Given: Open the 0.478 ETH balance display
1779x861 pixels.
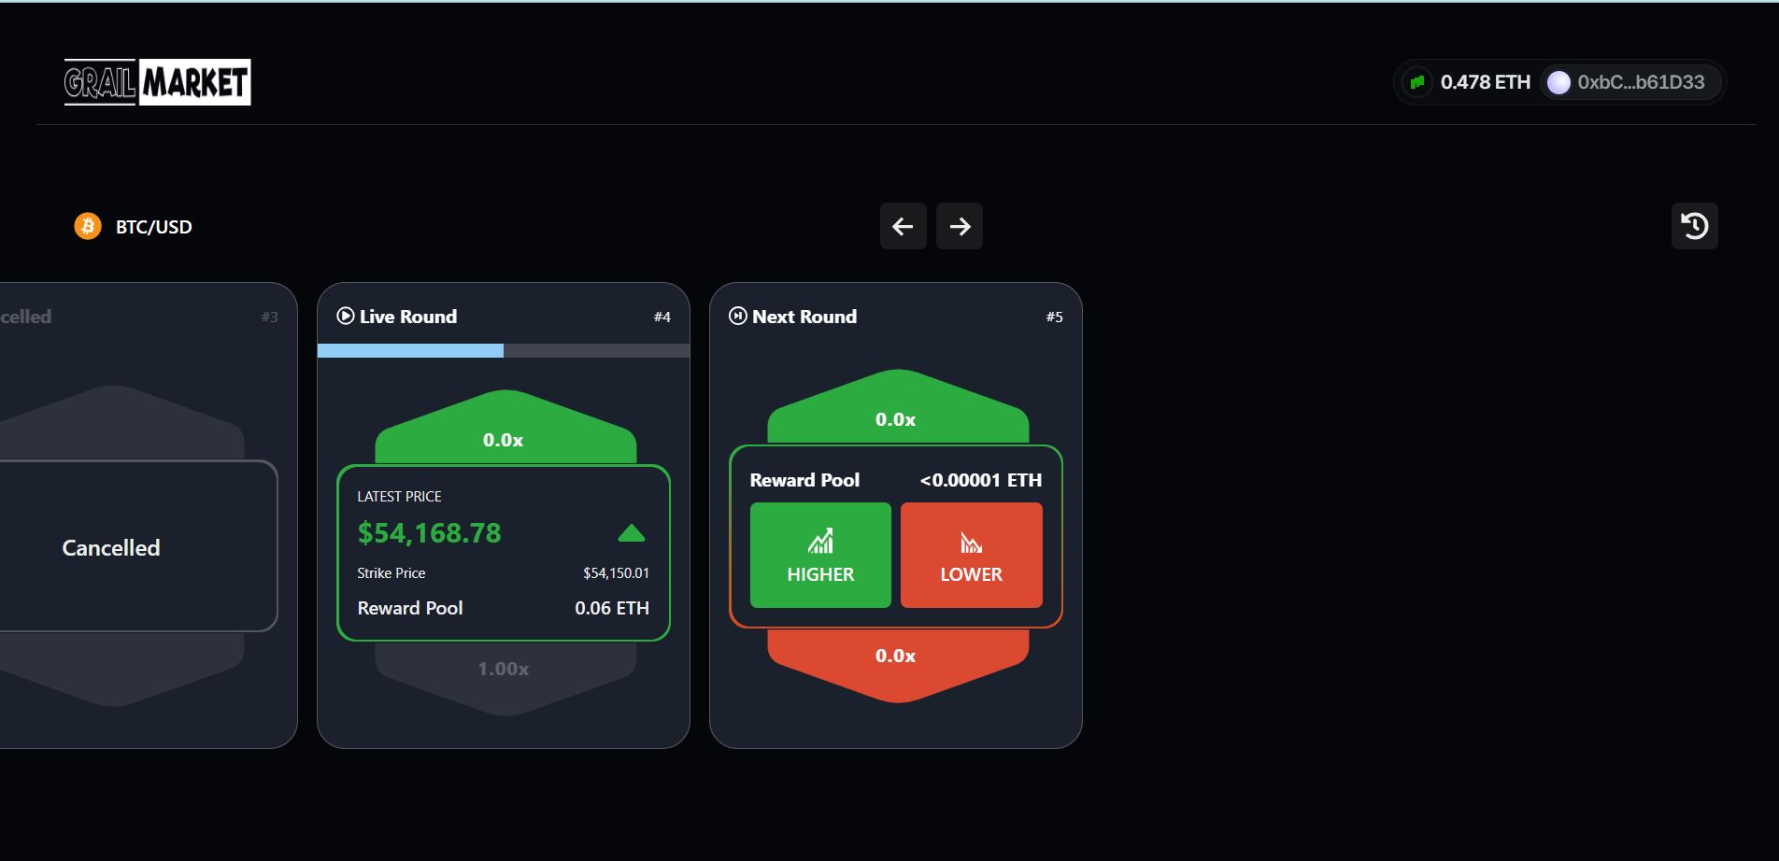Looking at the screenshot, I should click(1485, 82).
